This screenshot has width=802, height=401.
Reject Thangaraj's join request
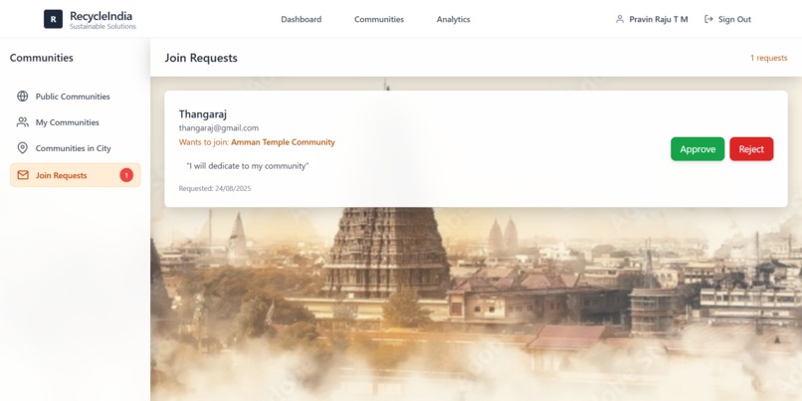[x=751, y=149]
